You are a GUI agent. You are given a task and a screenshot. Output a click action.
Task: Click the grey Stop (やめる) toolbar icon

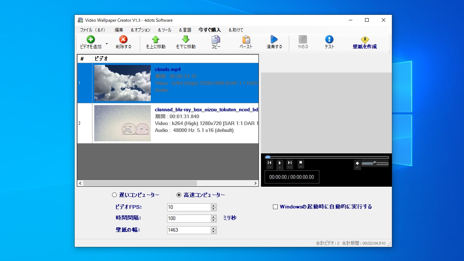coord(303,39)
